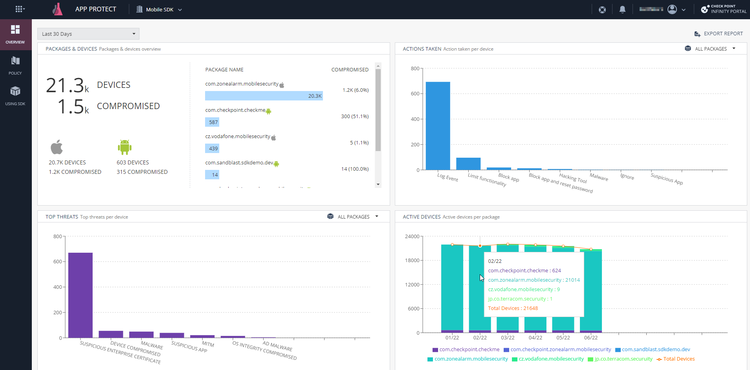The image size is (750, 370).
Task: Click the package cube icon in Top Threats
Action: (330, 216)
